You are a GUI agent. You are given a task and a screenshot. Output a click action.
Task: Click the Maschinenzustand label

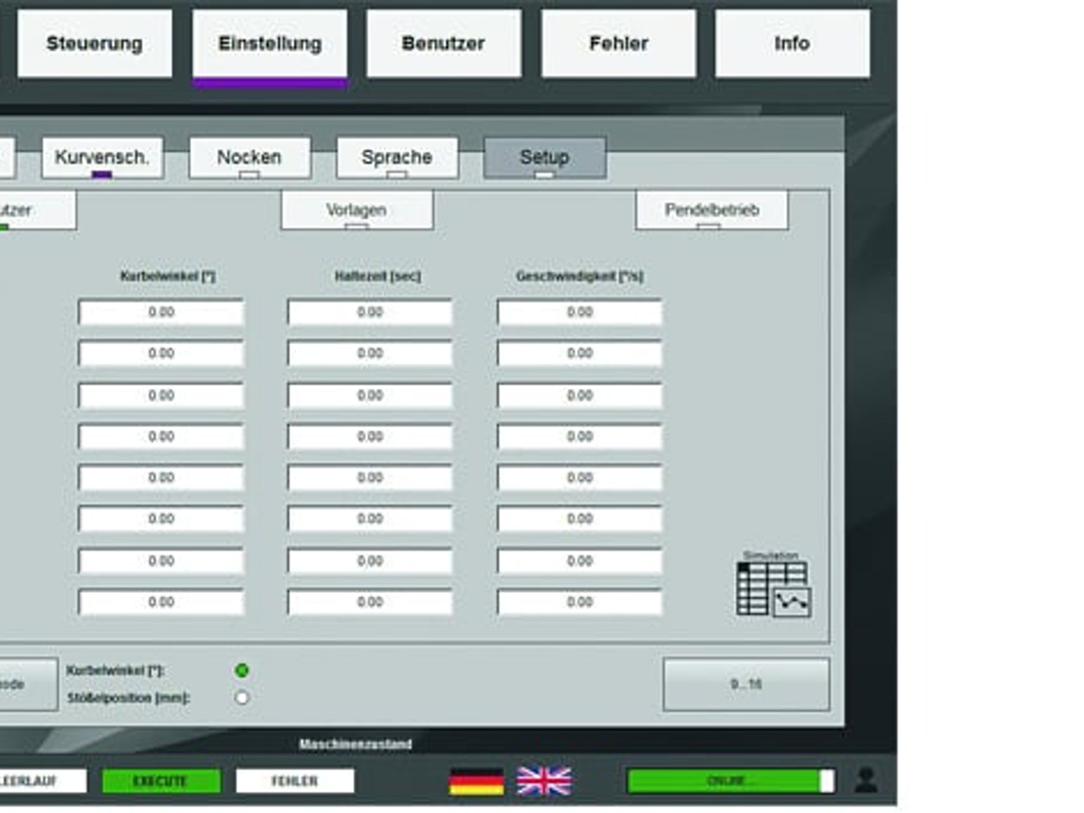(356, 745)
